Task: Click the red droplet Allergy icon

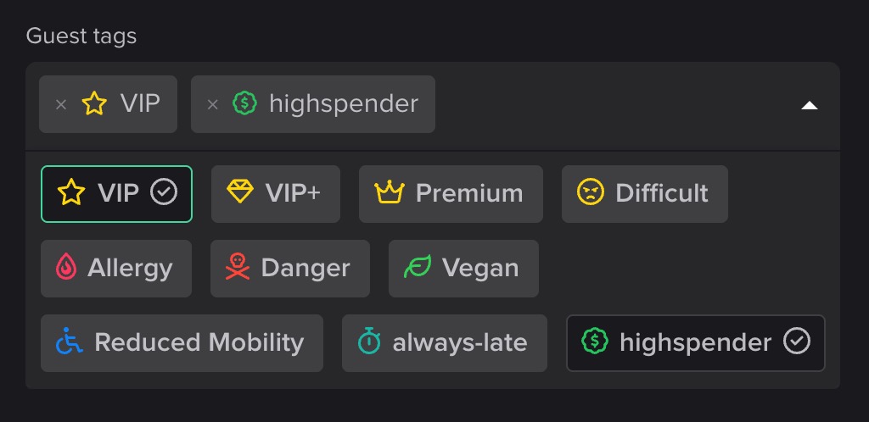Action: (x=65, y=268)
